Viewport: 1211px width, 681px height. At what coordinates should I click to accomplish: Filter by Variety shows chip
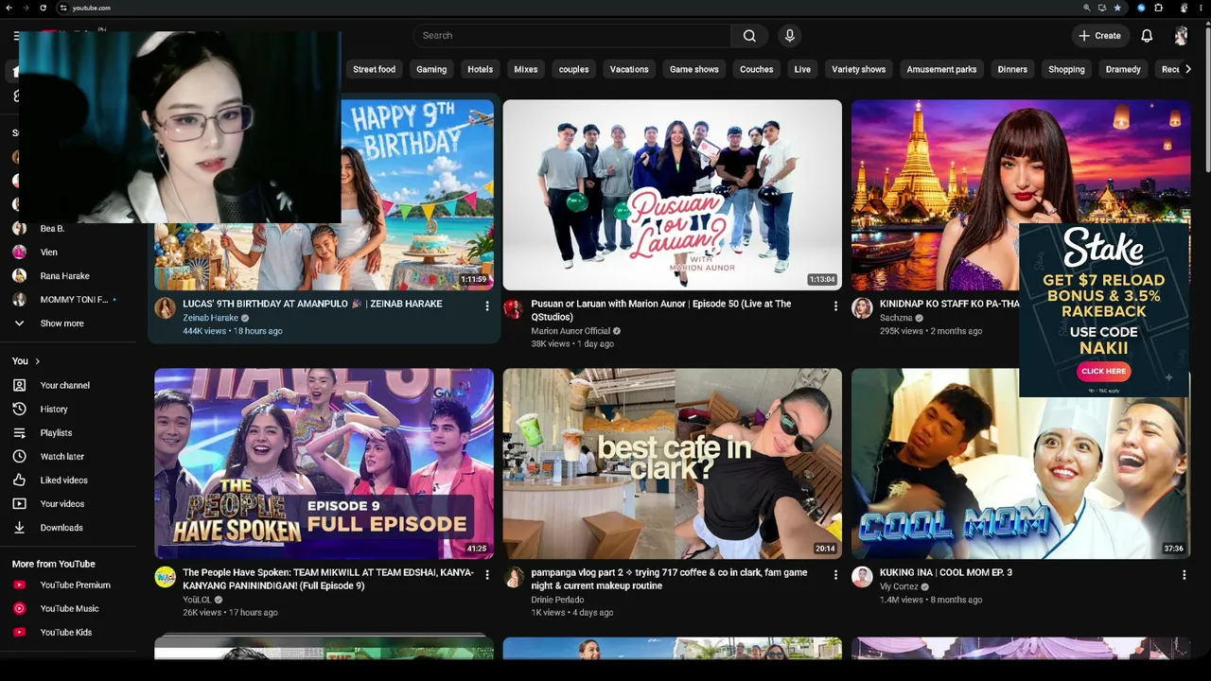coord(859,69)
